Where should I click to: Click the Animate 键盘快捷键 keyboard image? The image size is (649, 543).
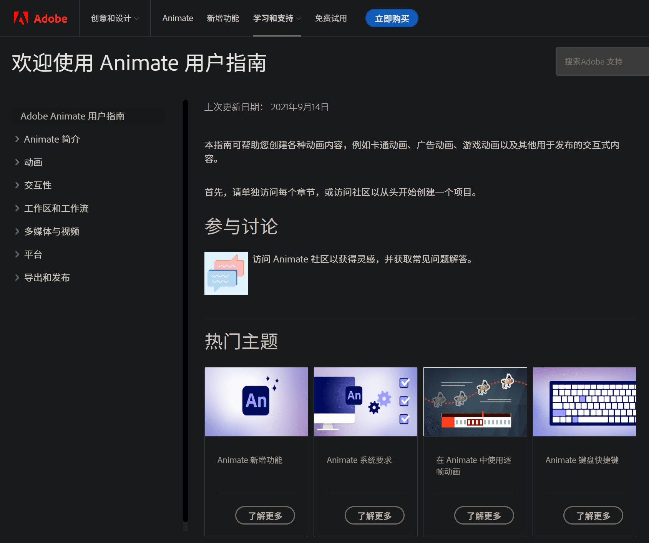584,402
